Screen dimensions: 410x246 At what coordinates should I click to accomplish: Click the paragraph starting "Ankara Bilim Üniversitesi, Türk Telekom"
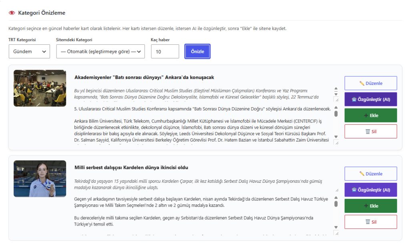[x=201, y=130]
